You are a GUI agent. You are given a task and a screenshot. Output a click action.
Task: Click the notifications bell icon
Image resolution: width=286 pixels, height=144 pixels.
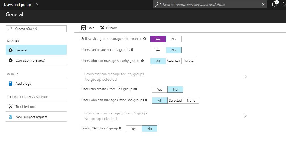(274, 4)
